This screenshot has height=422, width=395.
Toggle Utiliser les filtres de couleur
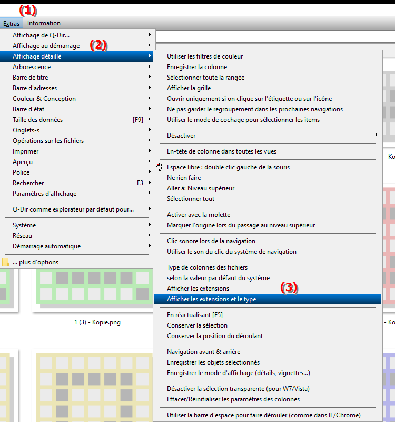point(268,56)
